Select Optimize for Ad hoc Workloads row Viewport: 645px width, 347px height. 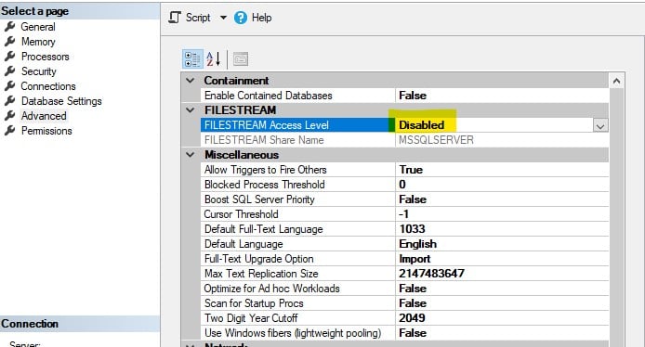click(x=404, y=289)
